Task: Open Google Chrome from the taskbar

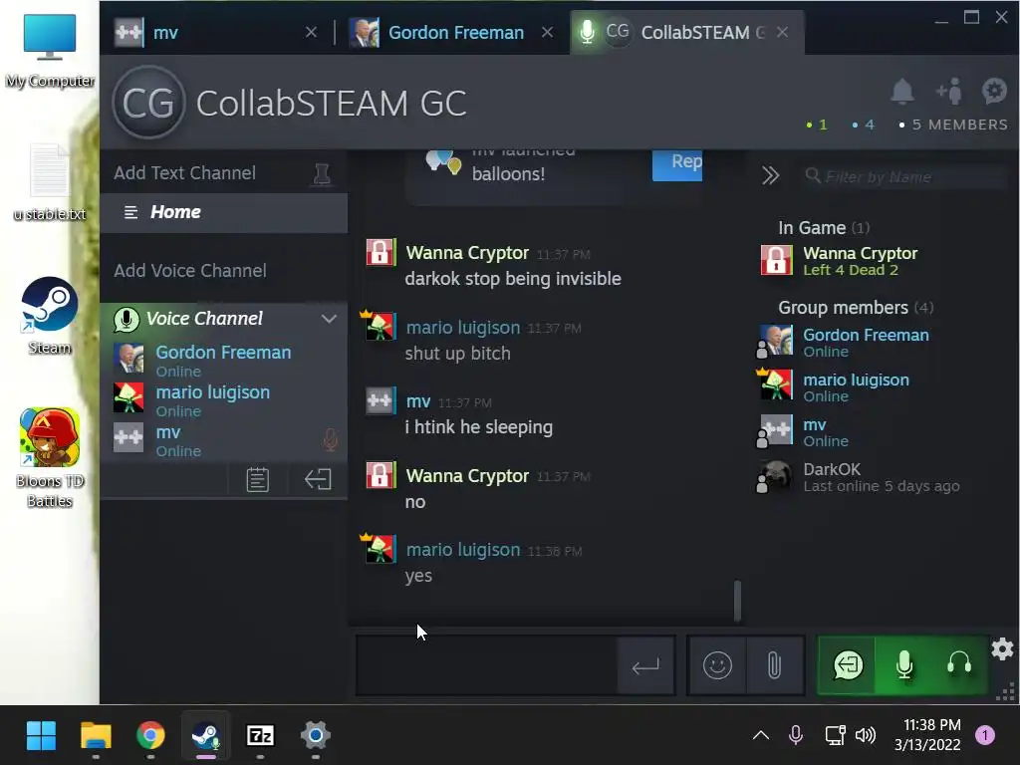Action: [150, 736]
